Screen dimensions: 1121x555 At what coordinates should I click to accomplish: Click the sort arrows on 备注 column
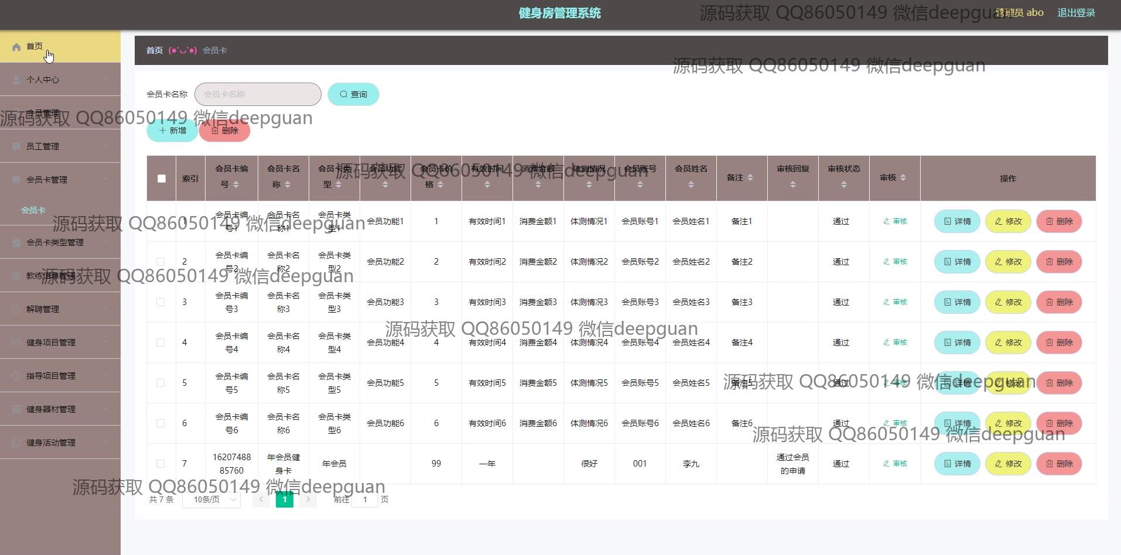[x=750, y=178]
